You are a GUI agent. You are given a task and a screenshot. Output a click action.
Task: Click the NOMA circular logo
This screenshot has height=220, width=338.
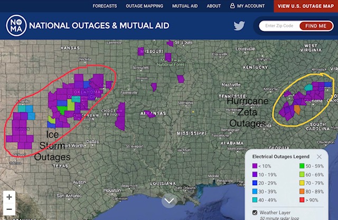pos(16,25)
